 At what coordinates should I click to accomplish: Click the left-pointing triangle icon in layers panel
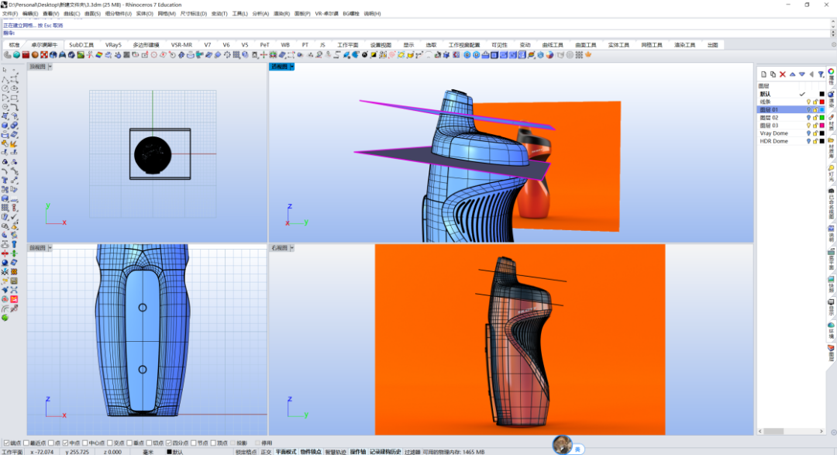tap(811, 74)
